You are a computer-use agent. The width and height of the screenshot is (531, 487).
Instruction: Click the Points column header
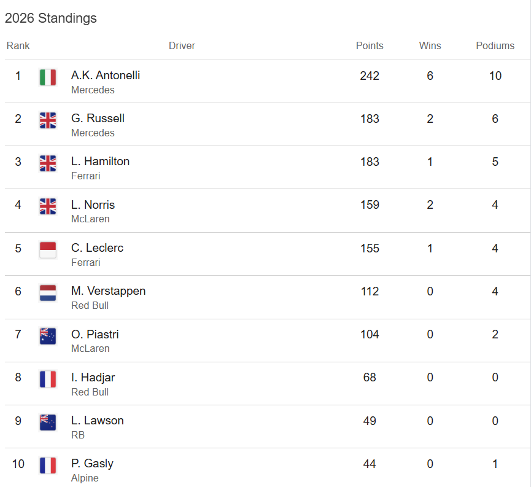370,45
